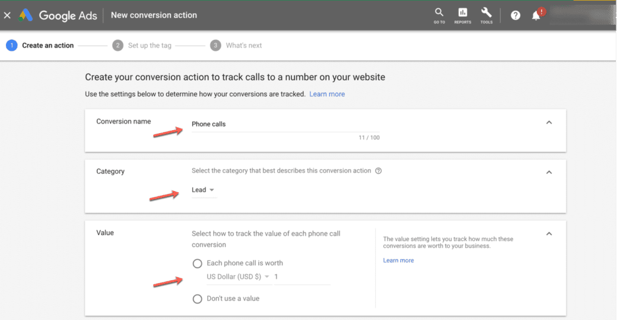
Task: Click Learn more link below the heading
Action: pos(327,94)
